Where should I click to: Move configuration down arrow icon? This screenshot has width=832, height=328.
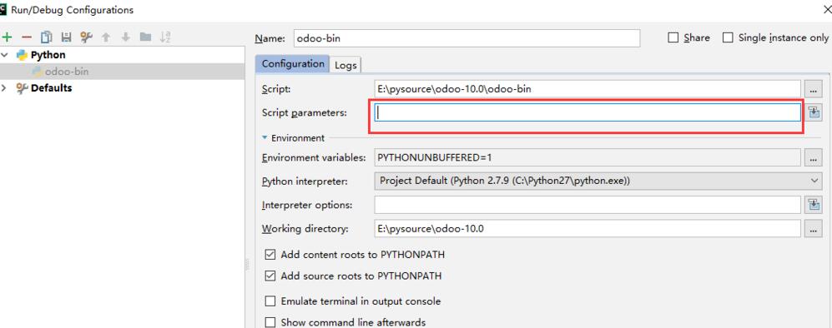pyautogui.click(x=126, y=37)
